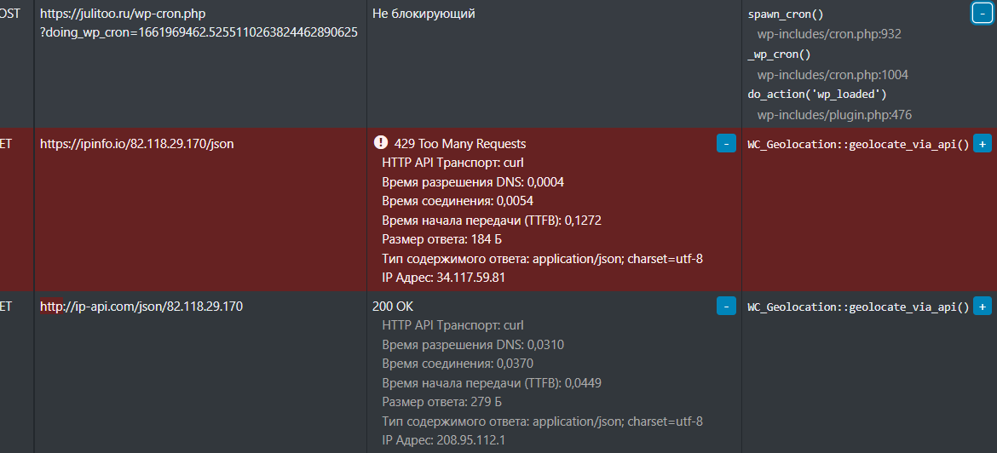Screen dimensions: 997x453
Task: Select the ipinfo.io JSON request URL
Action: tap(136, 144)
